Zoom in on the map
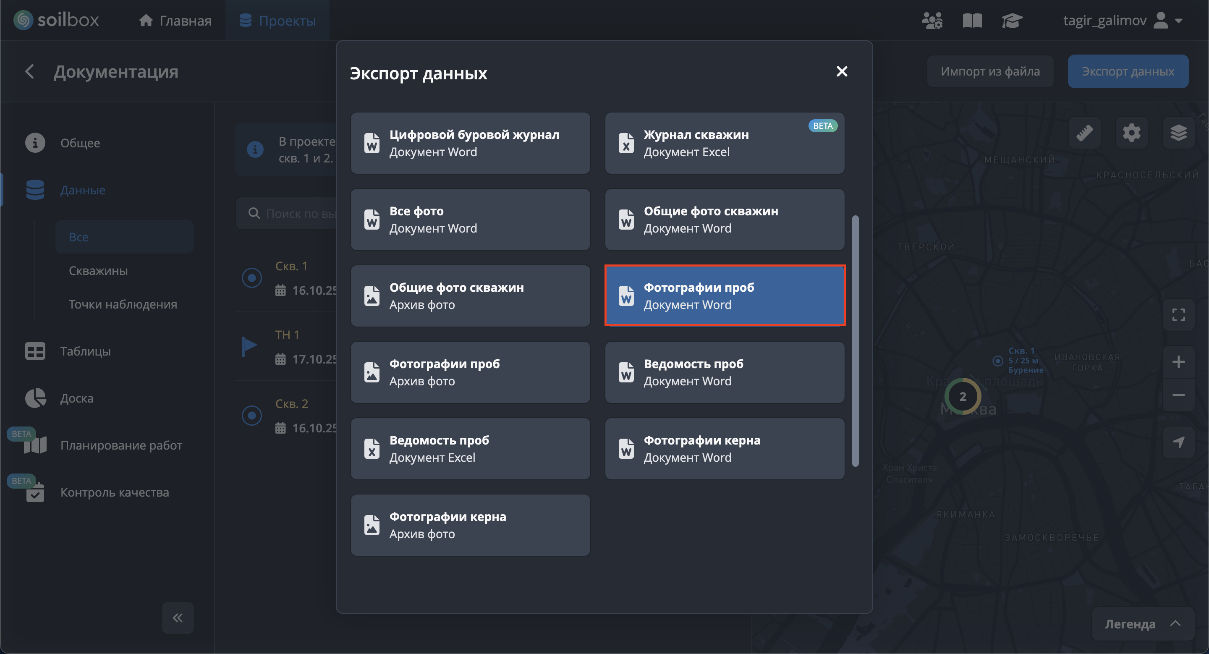This screenshot has width=1209, height=654. [1178, 362]
